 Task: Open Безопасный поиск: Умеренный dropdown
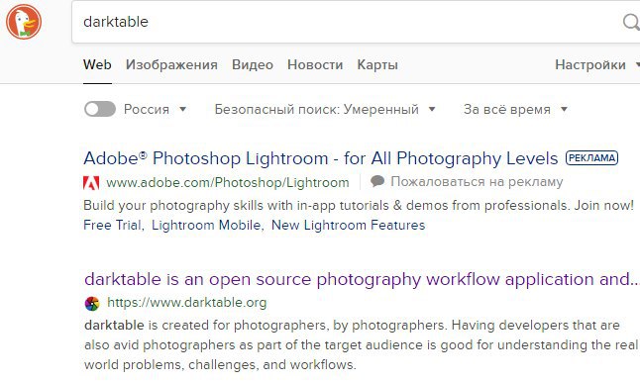[325, 109]
